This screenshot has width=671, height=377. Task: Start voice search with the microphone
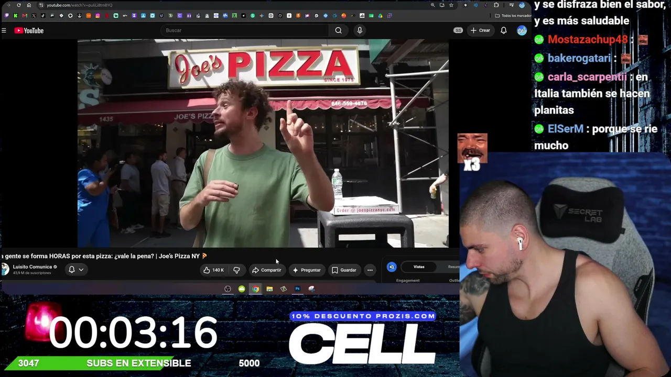pyautogui.click(x=360, y=30)
